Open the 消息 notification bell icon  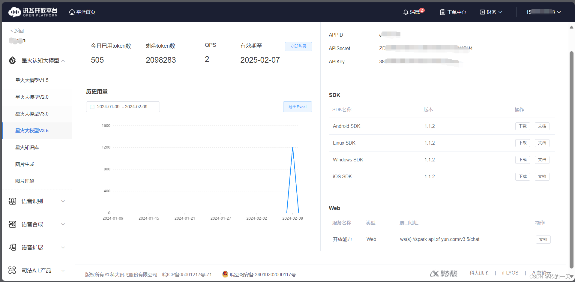[406, 12]
